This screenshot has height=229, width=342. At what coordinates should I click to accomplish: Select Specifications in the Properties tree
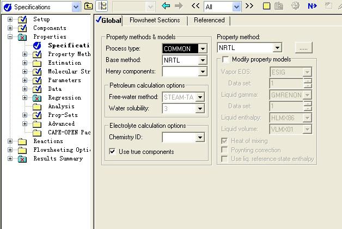coord(69,45)
